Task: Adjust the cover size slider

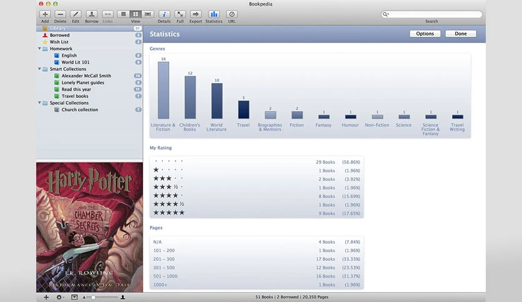Action: (x=94, y=298)
